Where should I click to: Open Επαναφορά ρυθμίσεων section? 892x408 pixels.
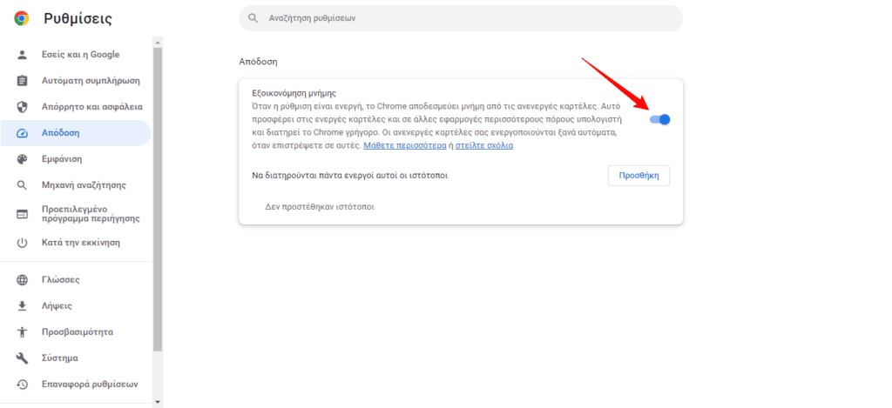point(90,385)
